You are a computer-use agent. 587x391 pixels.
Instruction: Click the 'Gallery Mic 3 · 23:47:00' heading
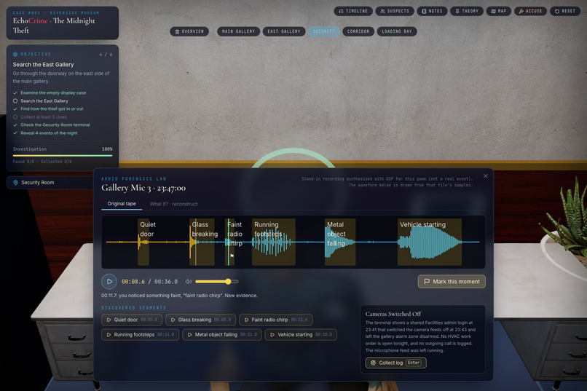(x=143, y=188)
